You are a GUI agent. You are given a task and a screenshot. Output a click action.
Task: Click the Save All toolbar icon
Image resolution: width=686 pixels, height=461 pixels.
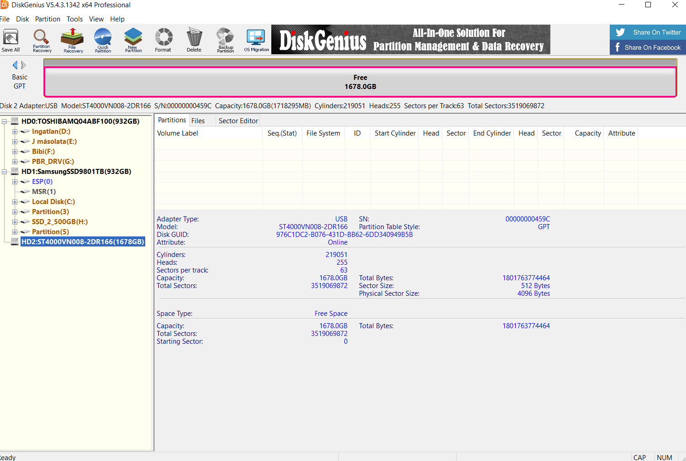tap(11, 40)
